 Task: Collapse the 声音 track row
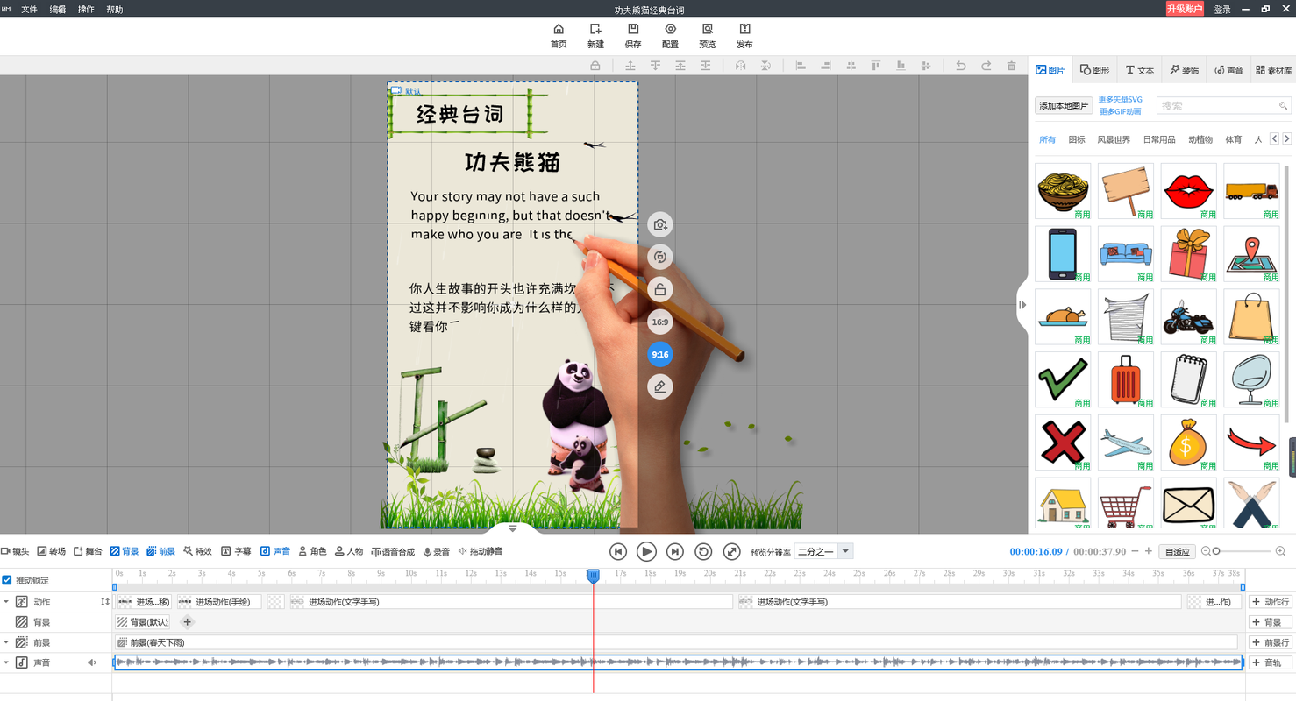click(x=6, y=662)
